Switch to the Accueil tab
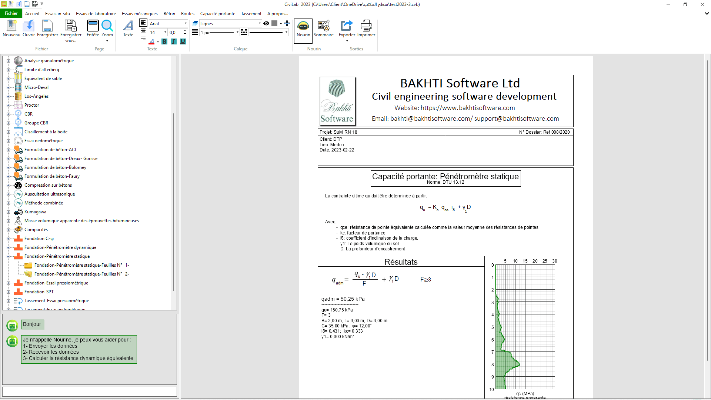Image resolution: width=711 pixels, height=400 pixels. click(x=32, y=14)
